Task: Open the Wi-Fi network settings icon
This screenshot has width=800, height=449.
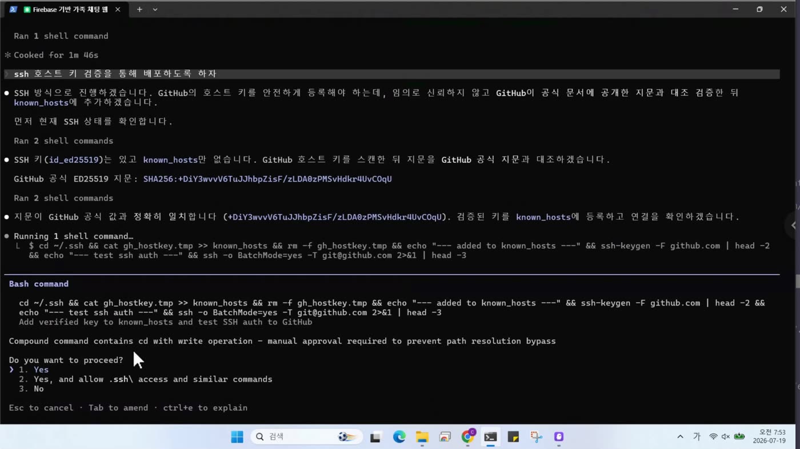Action: pyautogui.click(x=713, y=437)
